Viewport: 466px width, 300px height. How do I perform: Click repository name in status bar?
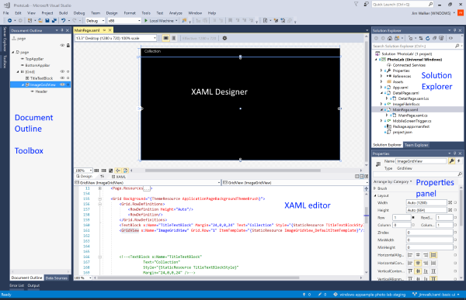coord(370,295)
